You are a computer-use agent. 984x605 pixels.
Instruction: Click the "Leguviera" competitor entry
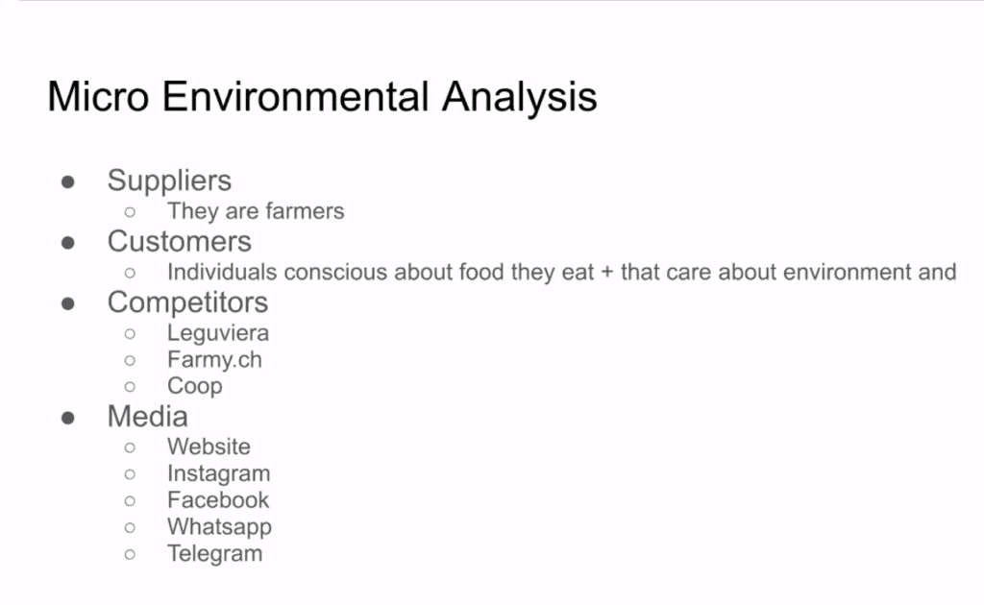(x=217, y=333)
